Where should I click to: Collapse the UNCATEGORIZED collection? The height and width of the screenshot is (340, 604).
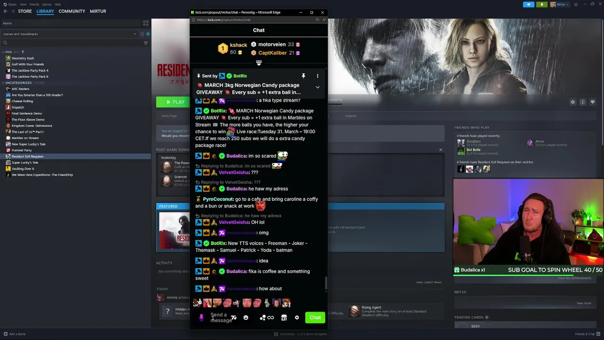coord(3,83)
